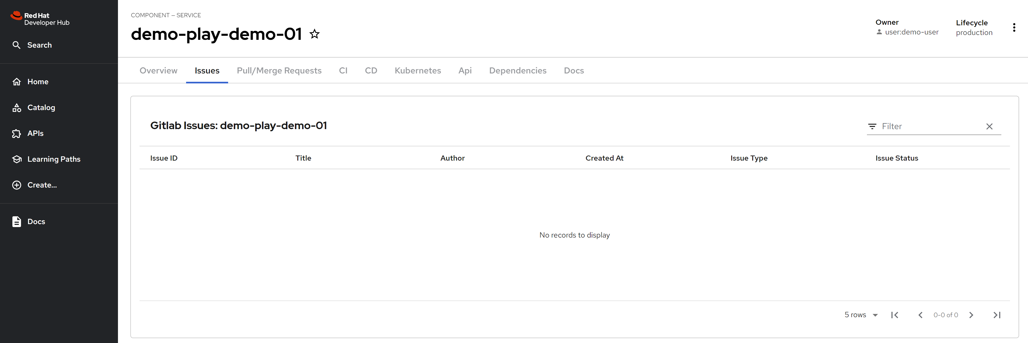Image resolution: width=1028 pixels, height=343 pixels.
Task: Switch to the Kubernetes tab
Action: point(417,70)
